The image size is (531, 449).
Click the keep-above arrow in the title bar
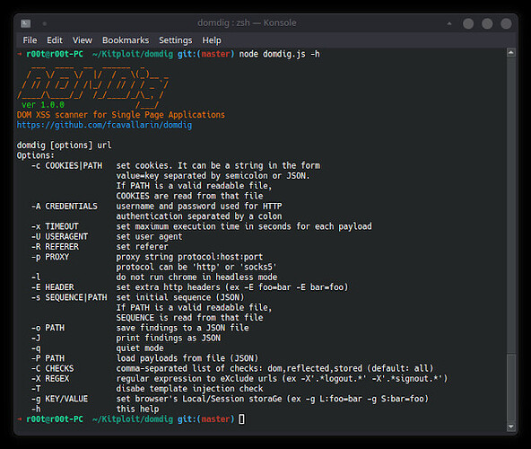coord(449,23)
